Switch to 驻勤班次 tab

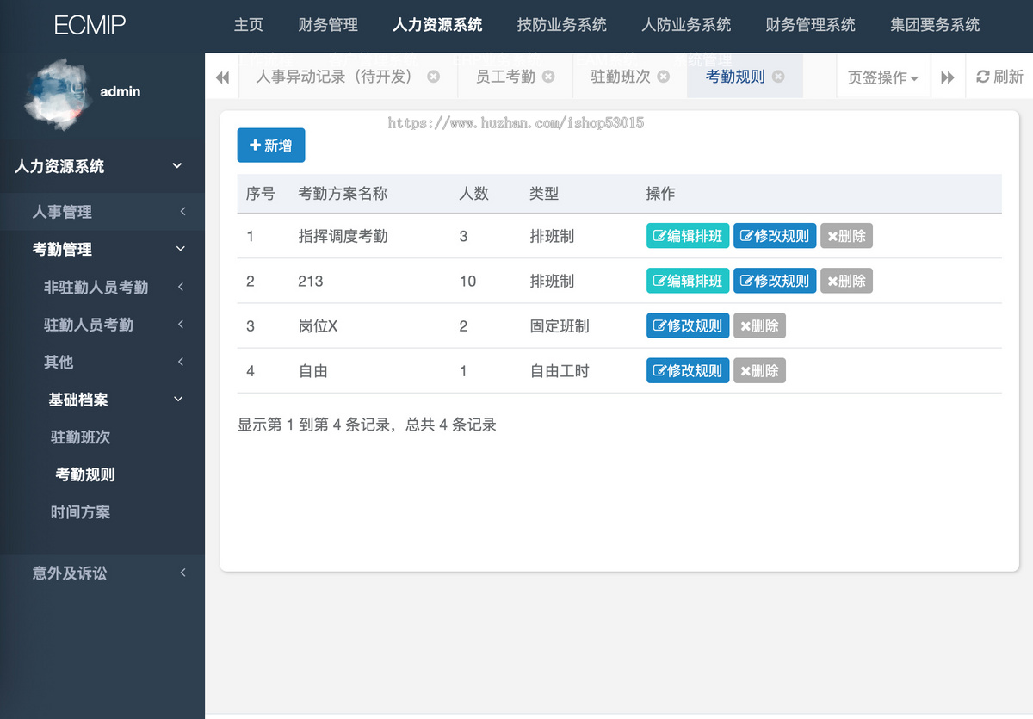point(621,77)
